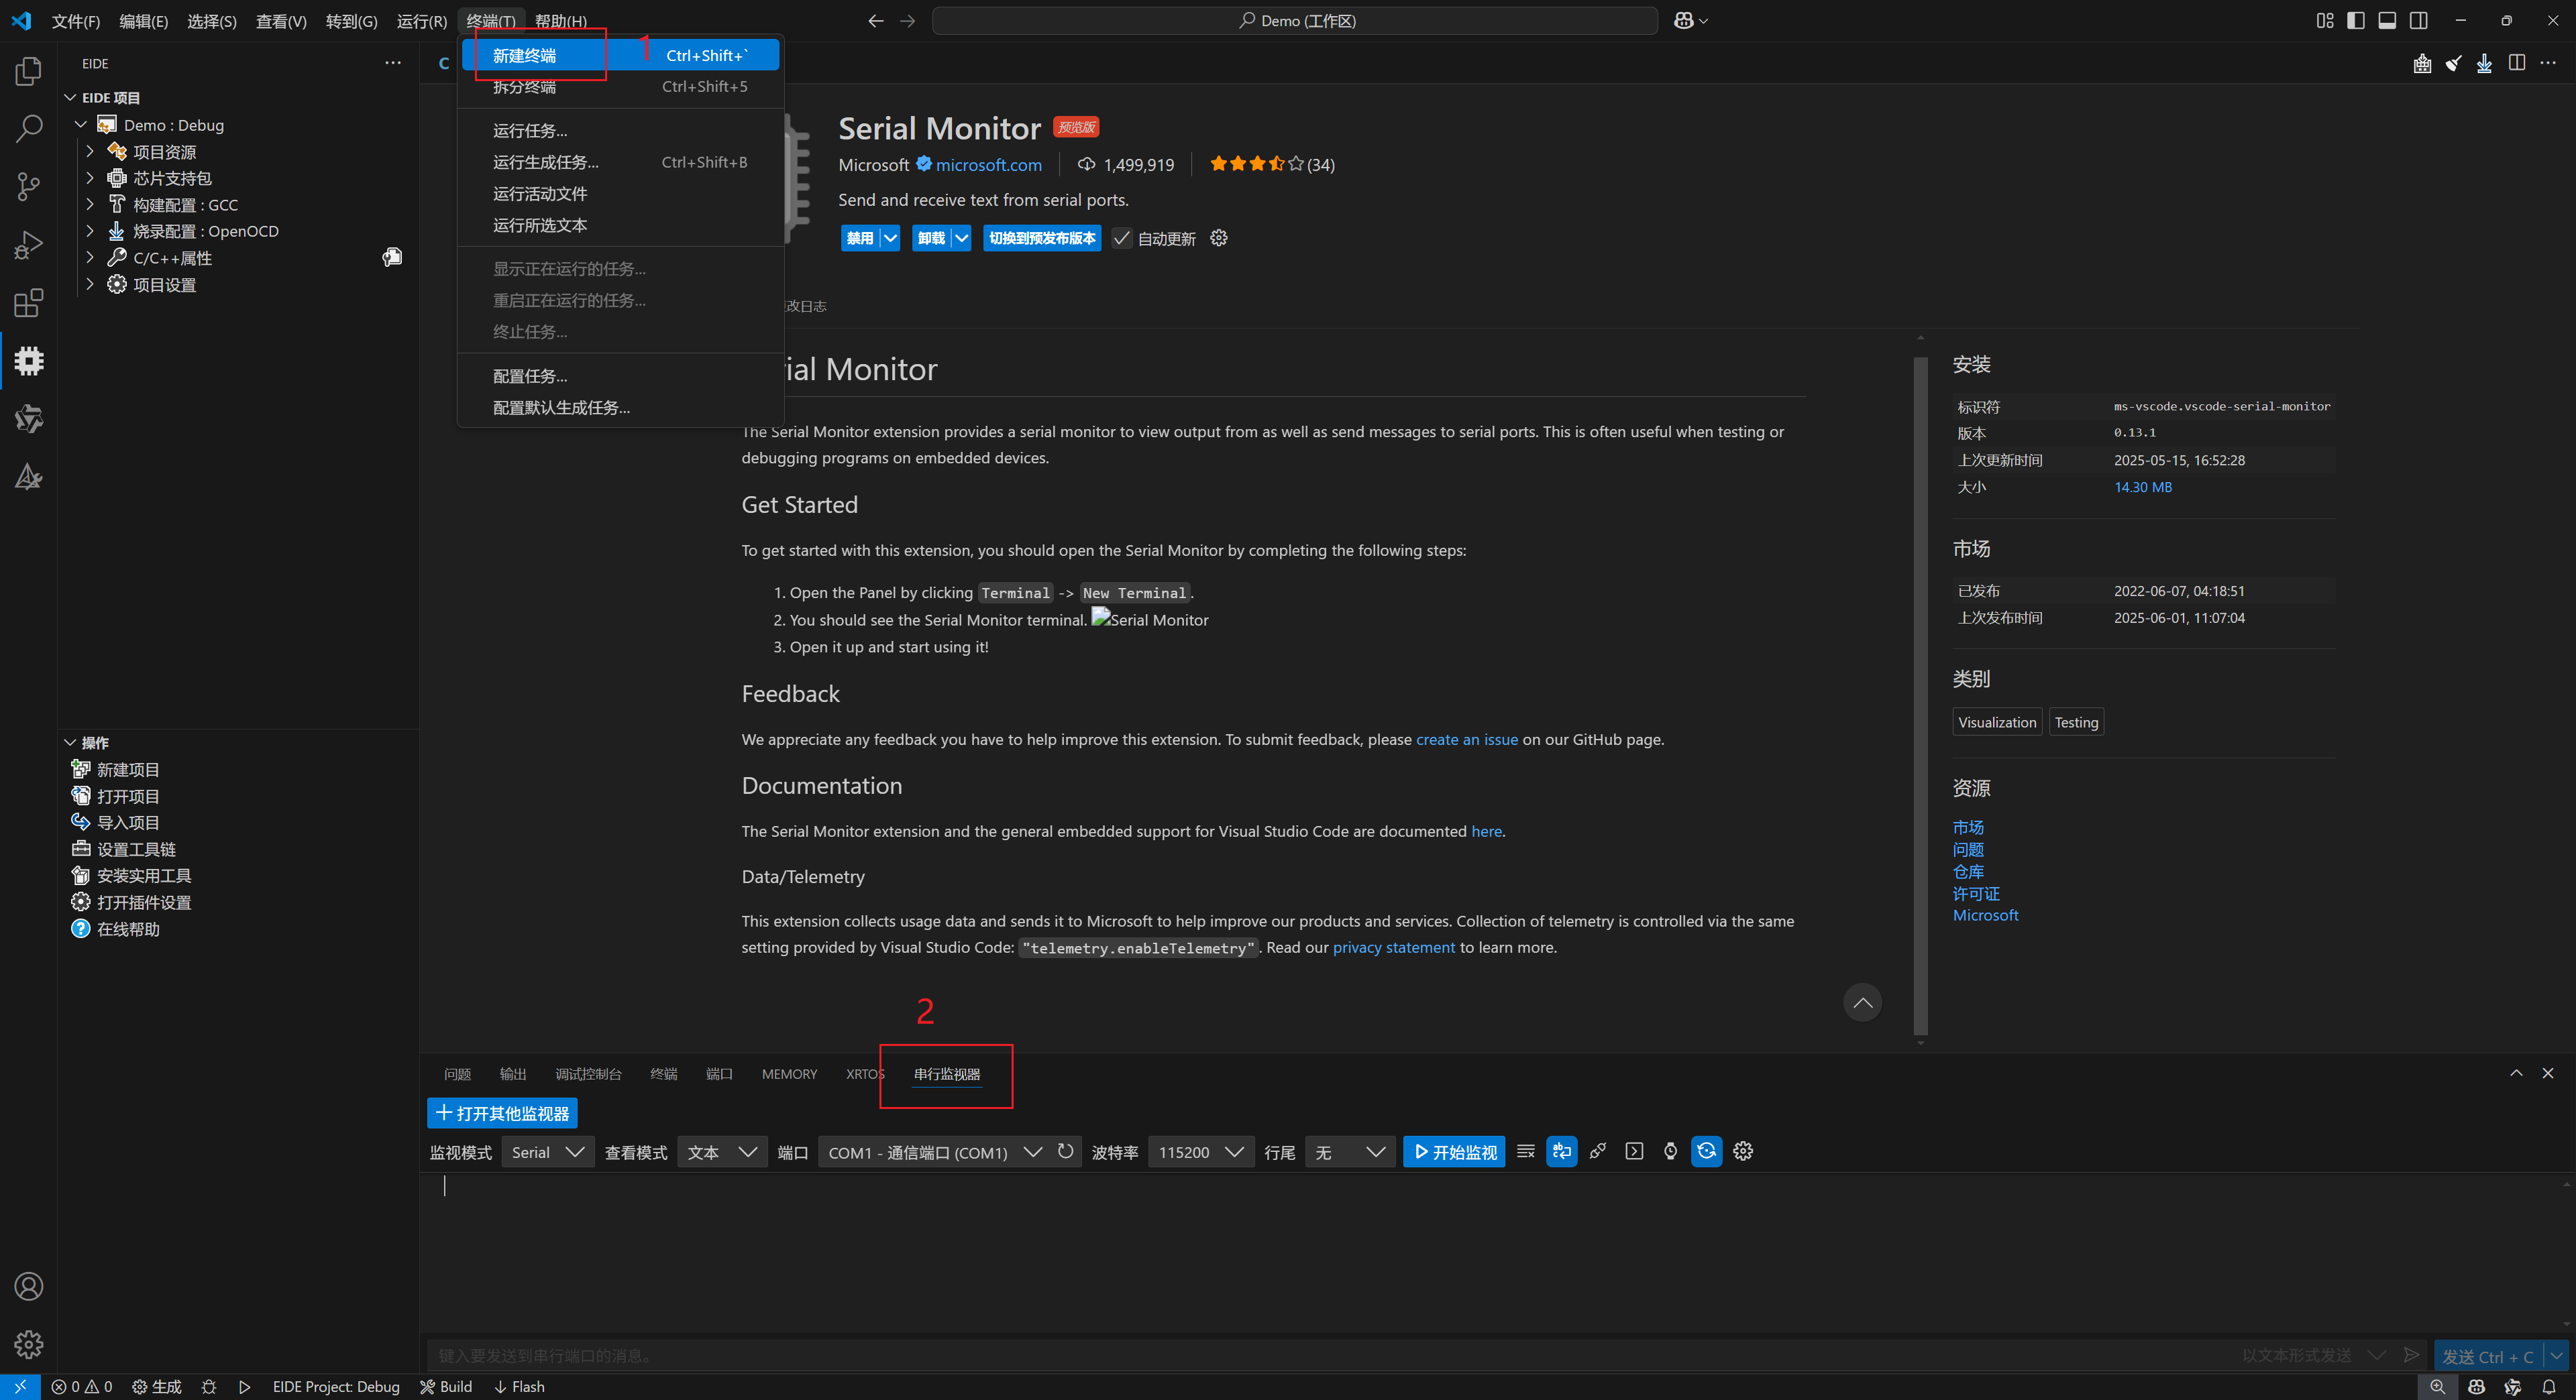
Task: Click the Copilot icon in title bar
Action: pyautogui.click(x=1683, y=20)
